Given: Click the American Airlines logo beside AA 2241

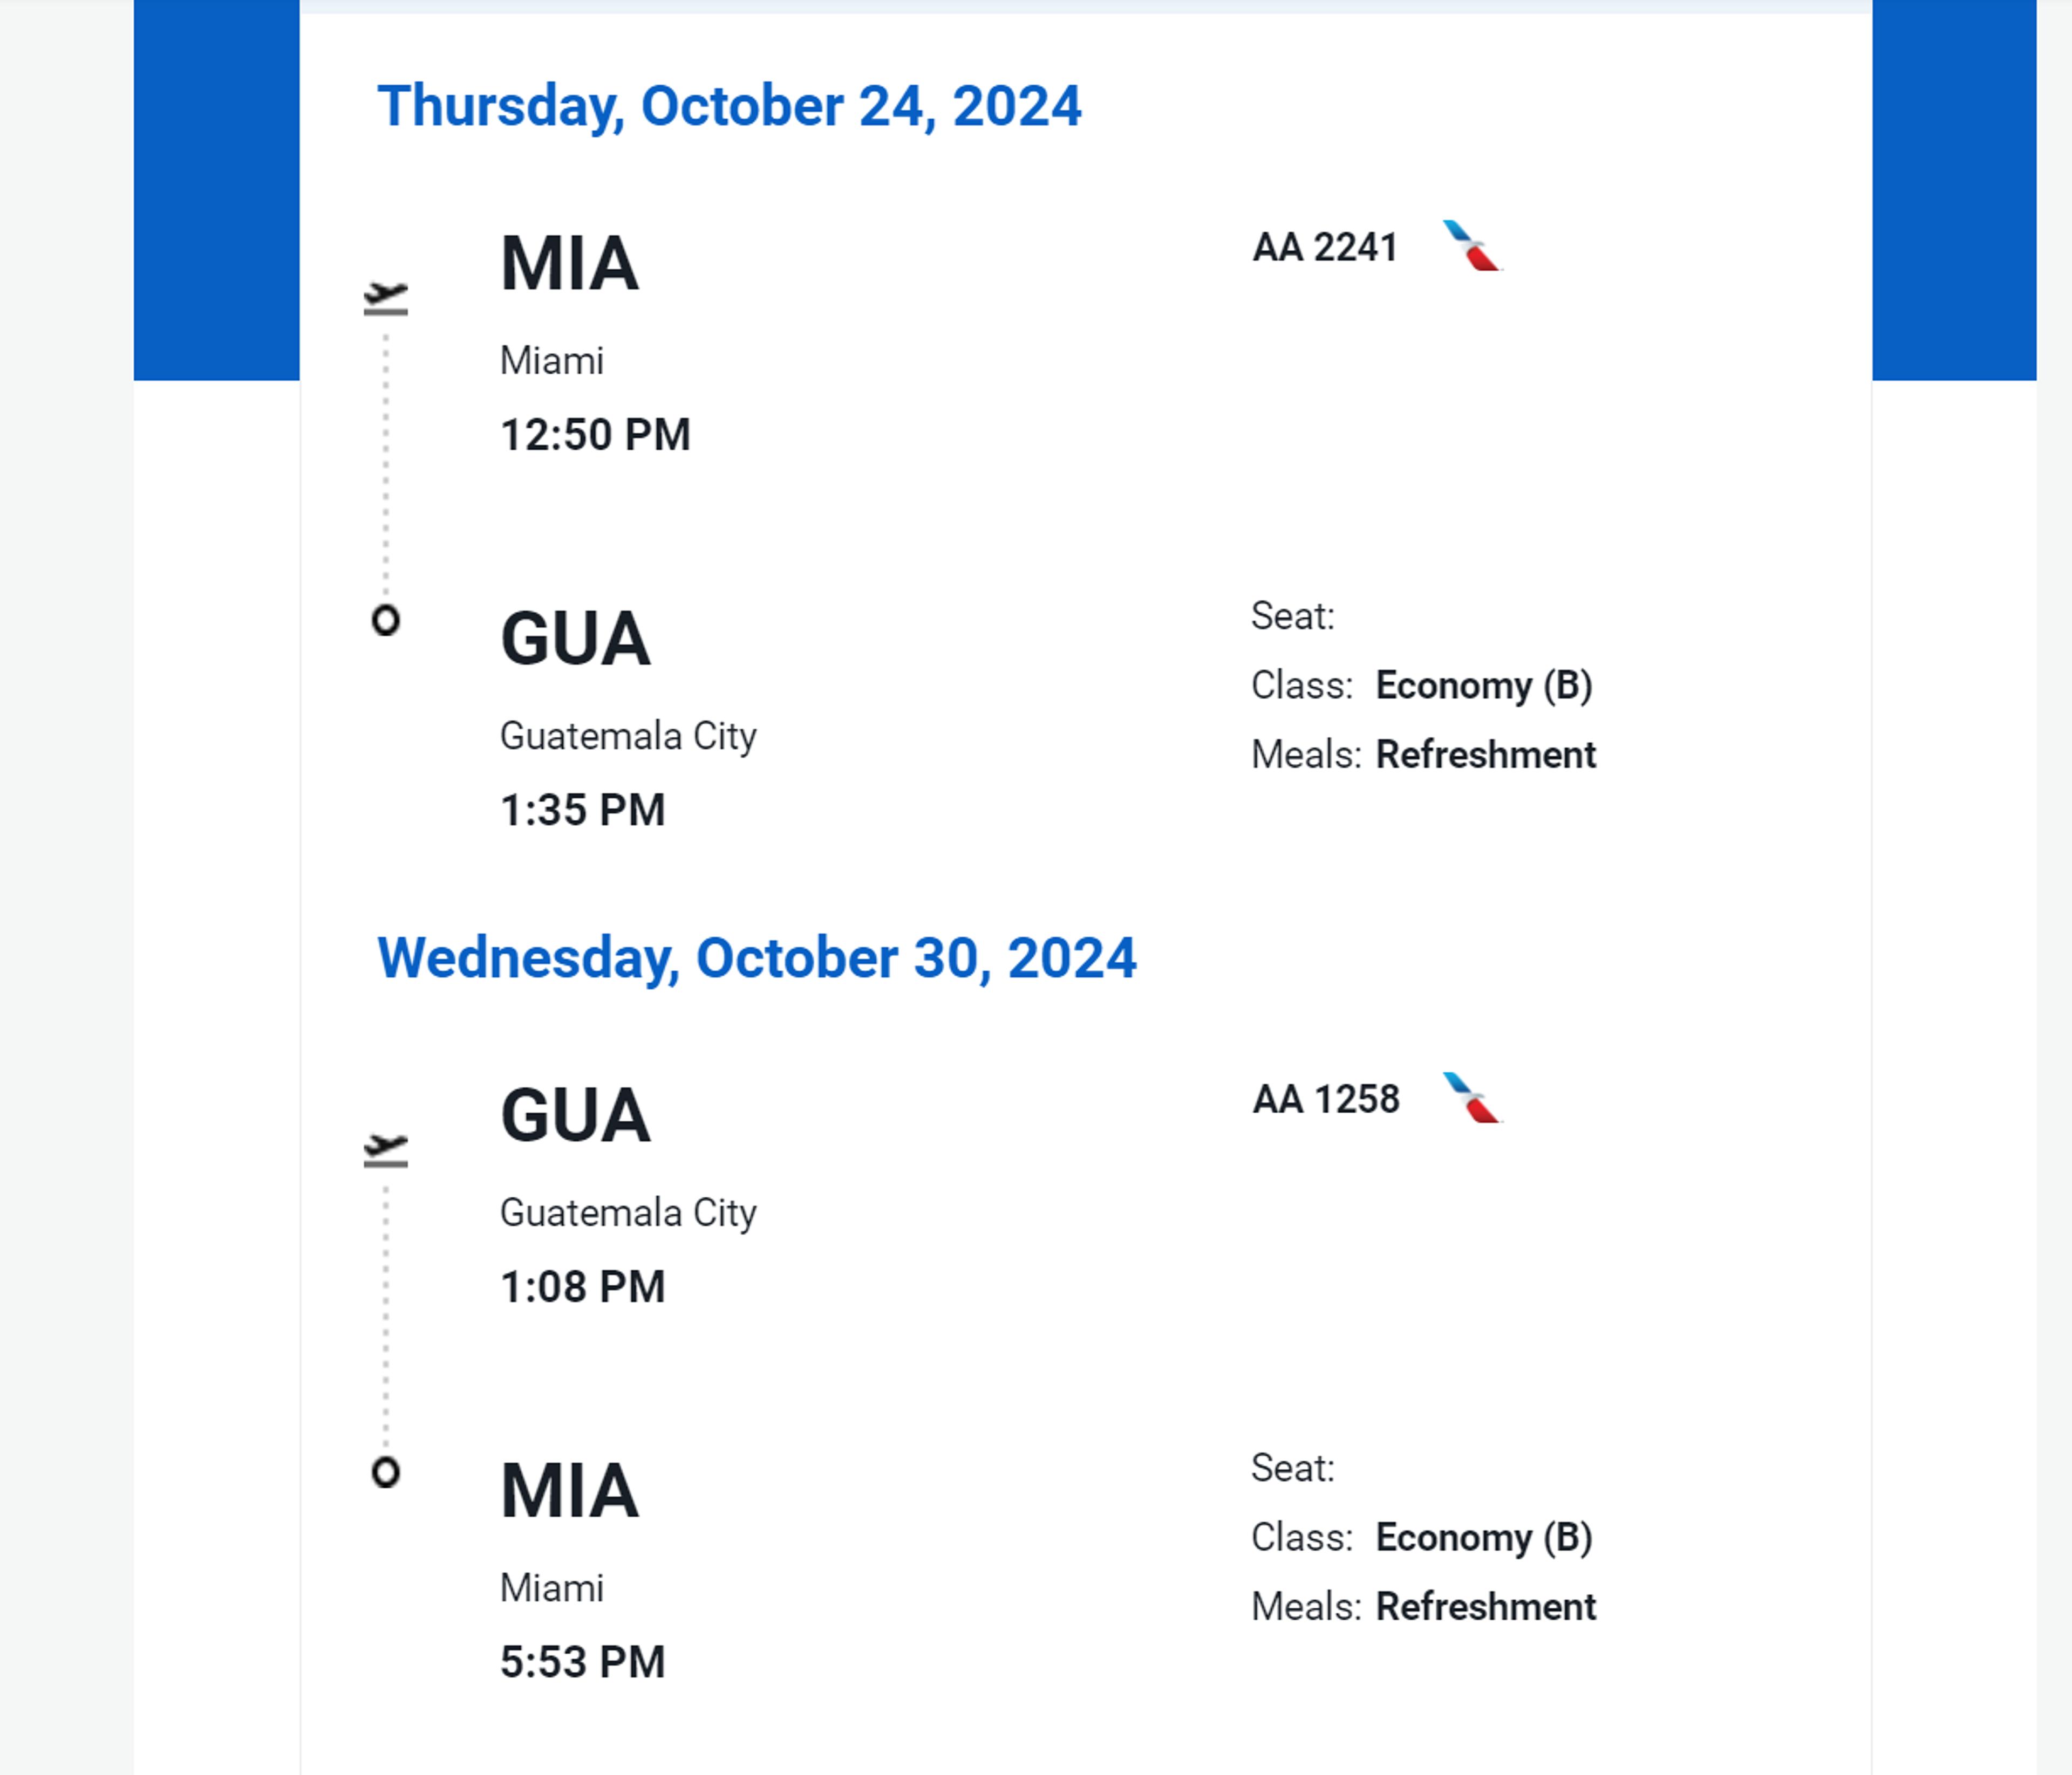Looking at the screenshot, I should [x=1471, y=246].
